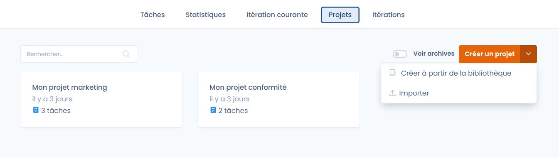
Task: Go to Itération courante tab
Action: tap(277, 15)
